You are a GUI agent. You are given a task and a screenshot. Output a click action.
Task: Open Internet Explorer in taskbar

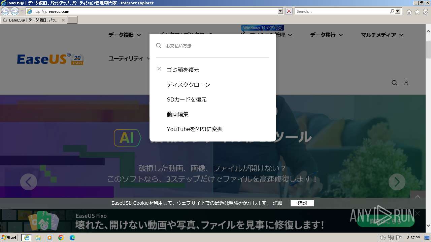click(26, 238)
